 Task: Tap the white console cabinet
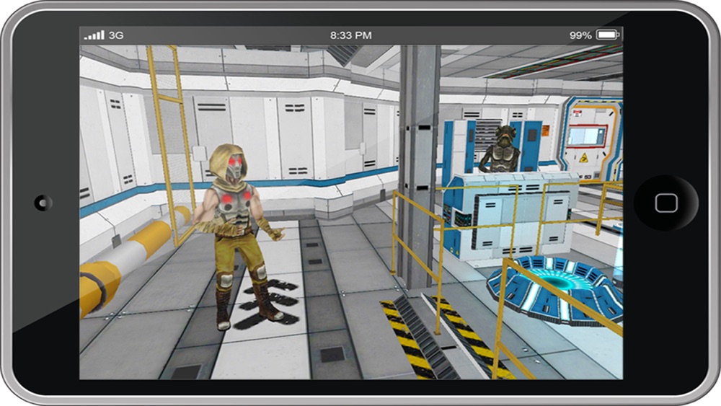click(510, 216)
